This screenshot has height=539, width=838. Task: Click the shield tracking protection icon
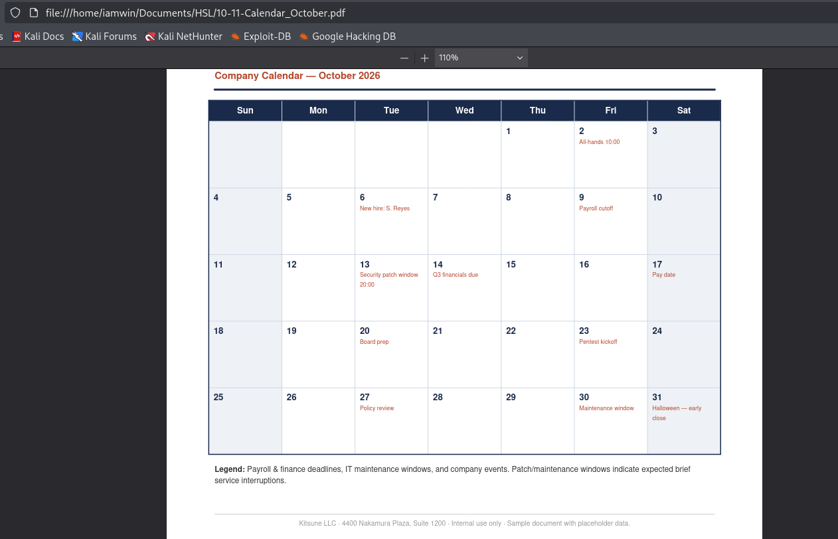pos(15,13)
